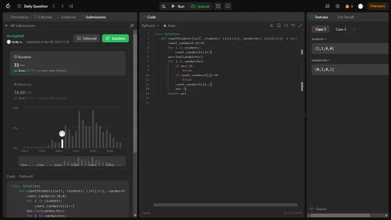Open the Daily Question list panel
This screenshot has width=391, height=220.
[33, 6]
